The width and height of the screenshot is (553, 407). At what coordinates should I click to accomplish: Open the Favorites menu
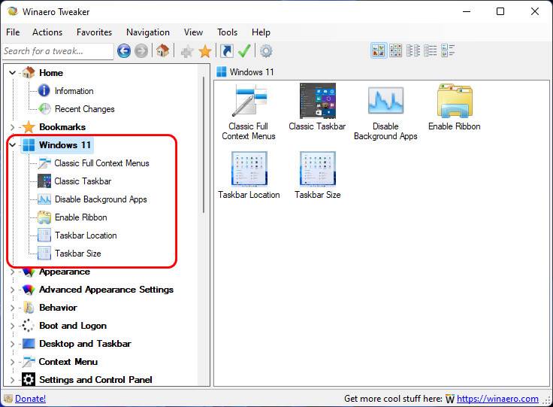(94, 32)
